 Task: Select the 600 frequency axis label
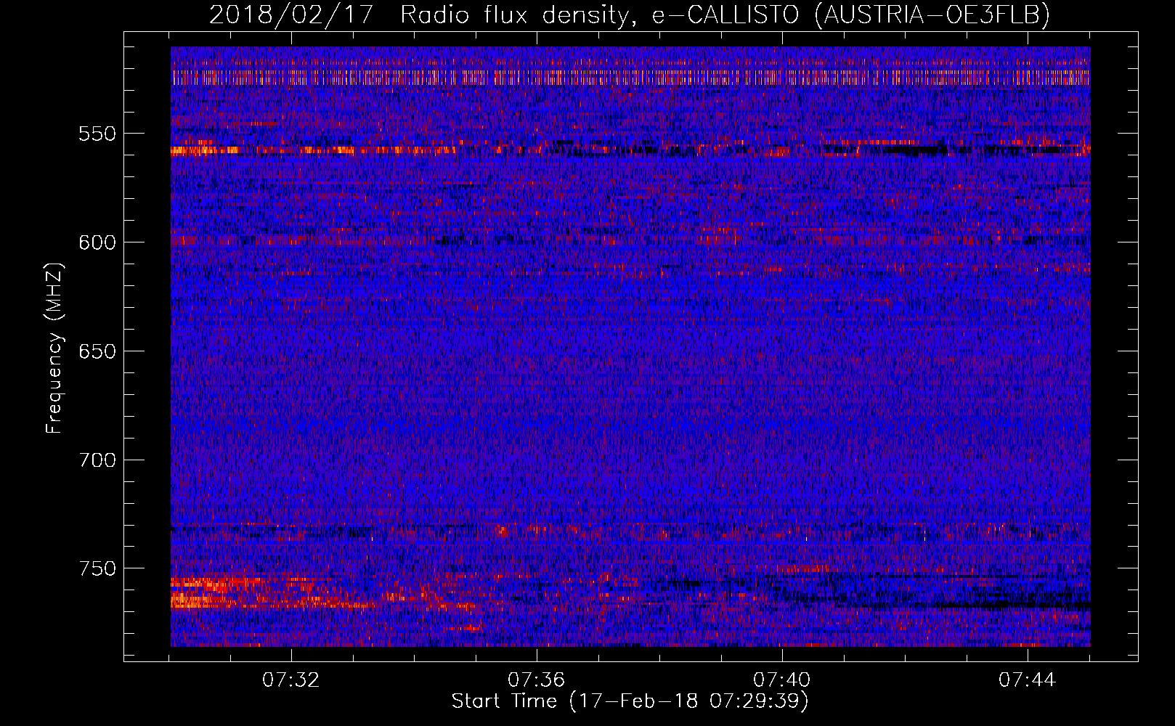point(97,243)
